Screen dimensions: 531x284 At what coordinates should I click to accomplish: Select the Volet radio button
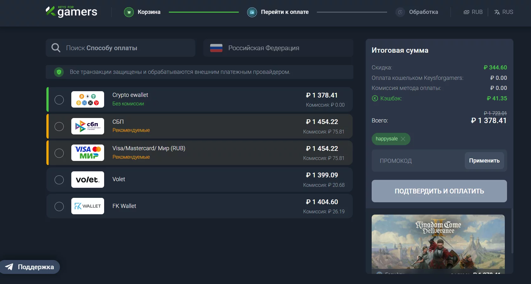pyautogui.click(x=59, y=180)
